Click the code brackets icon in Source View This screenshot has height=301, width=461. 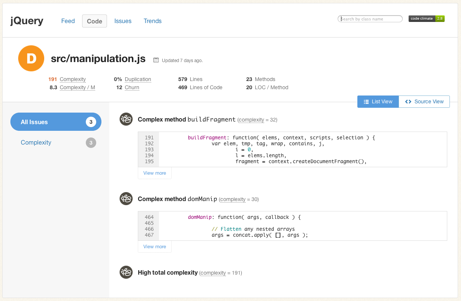click(408, 101)
